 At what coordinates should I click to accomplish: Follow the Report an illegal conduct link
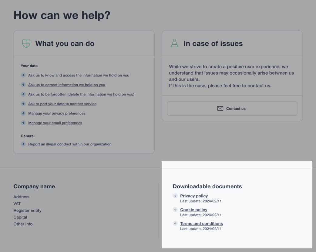[x=70, y=144]
